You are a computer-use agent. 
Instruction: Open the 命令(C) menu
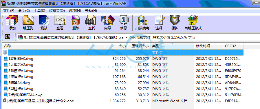(24, 11)
